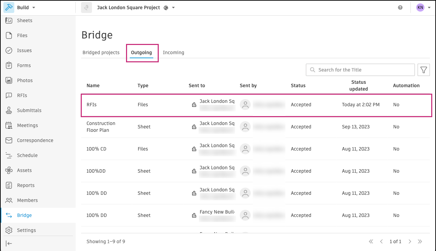Open the Jack London Square Project dropdown

coord(136,7)
